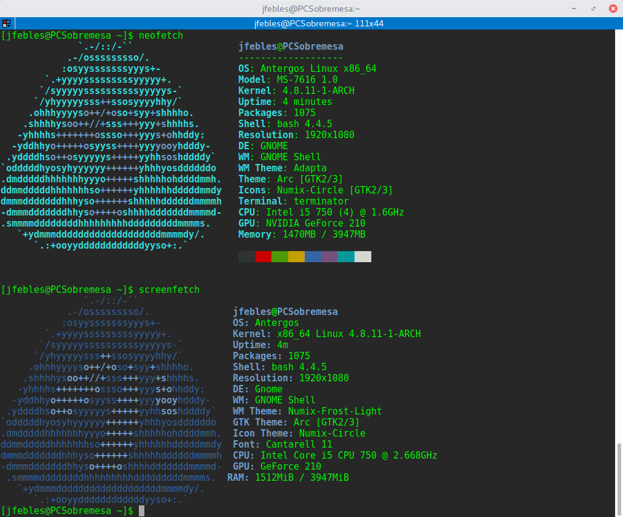Click 'WM Theme: Numix-Frost-Light' line
This screenshot has height=517, width=623.
307,411
